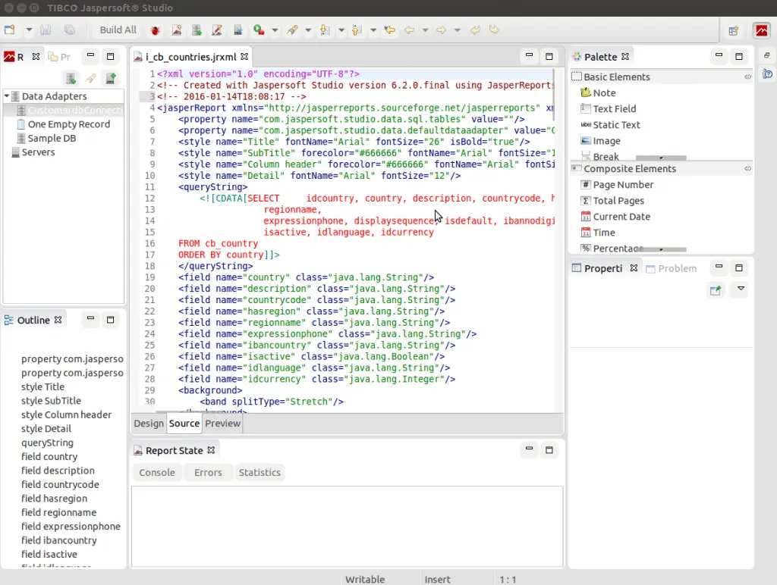The width and height of the screenshot is (777, 585).
Task: Open Jaspersoft report perspective icon at top right
Action: pyautogui.click(x=761, y=30)
